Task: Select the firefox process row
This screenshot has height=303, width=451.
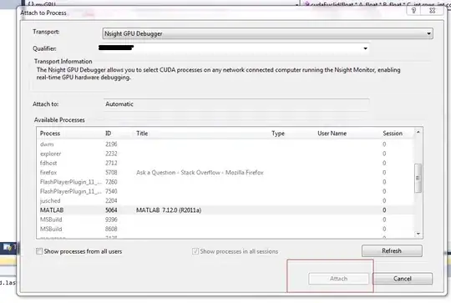Action: pyautogui.click(x=225, y=173)
